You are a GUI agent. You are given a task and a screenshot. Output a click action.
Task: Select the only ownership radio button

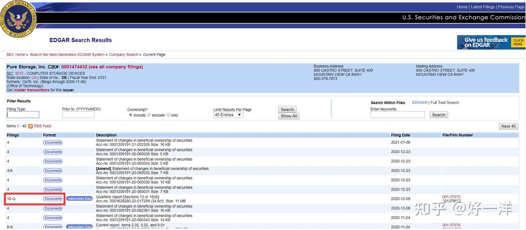tap(168, 115)
